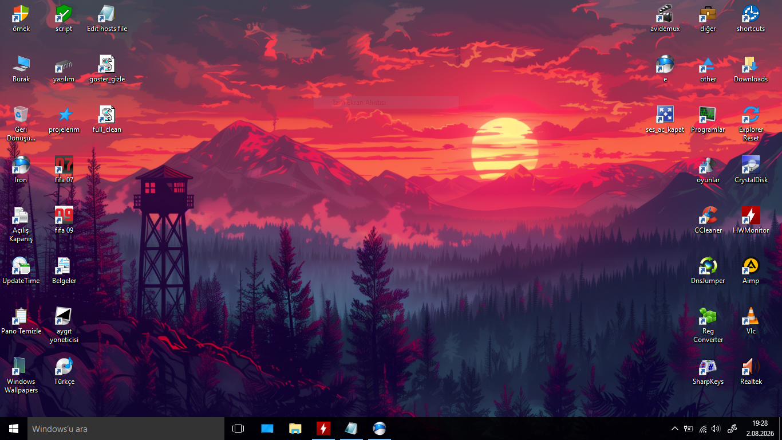The image size is (782, 440).
Task: Open the örnek desktop shortcut
Action: pyautogui.click(x=21, y=18)
